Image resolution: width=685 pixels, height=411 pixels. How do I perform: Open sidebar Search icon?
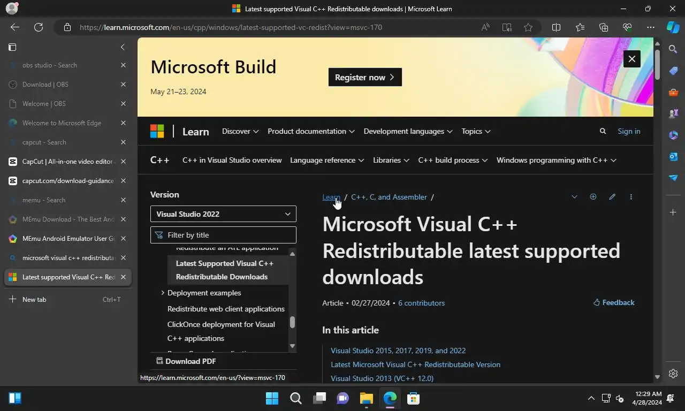[673, 49]
